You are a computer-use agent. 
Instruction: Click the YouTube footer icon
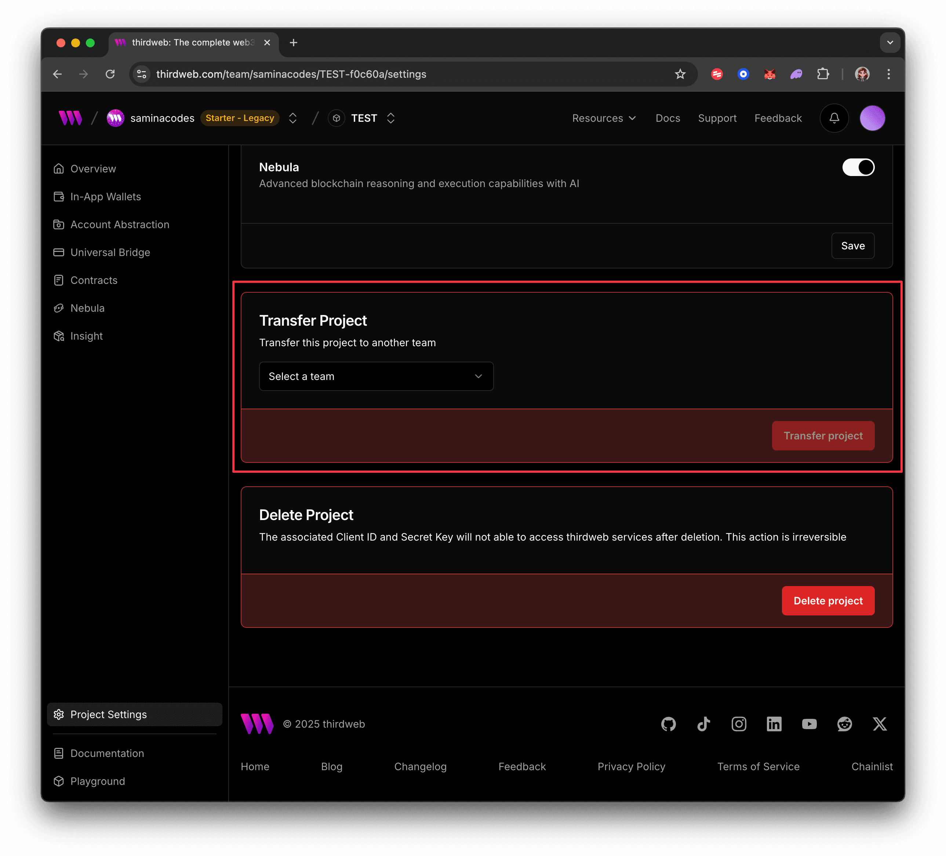(x=809, y=724)
